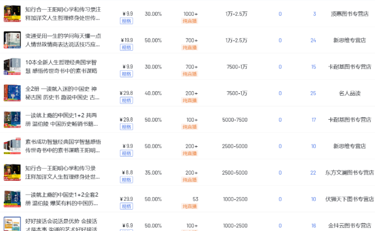Open thumbnail of 好好接话会说话是优势 book
Image resolution: width=375 pixels, height=231 pixels.
pos(12,224)
